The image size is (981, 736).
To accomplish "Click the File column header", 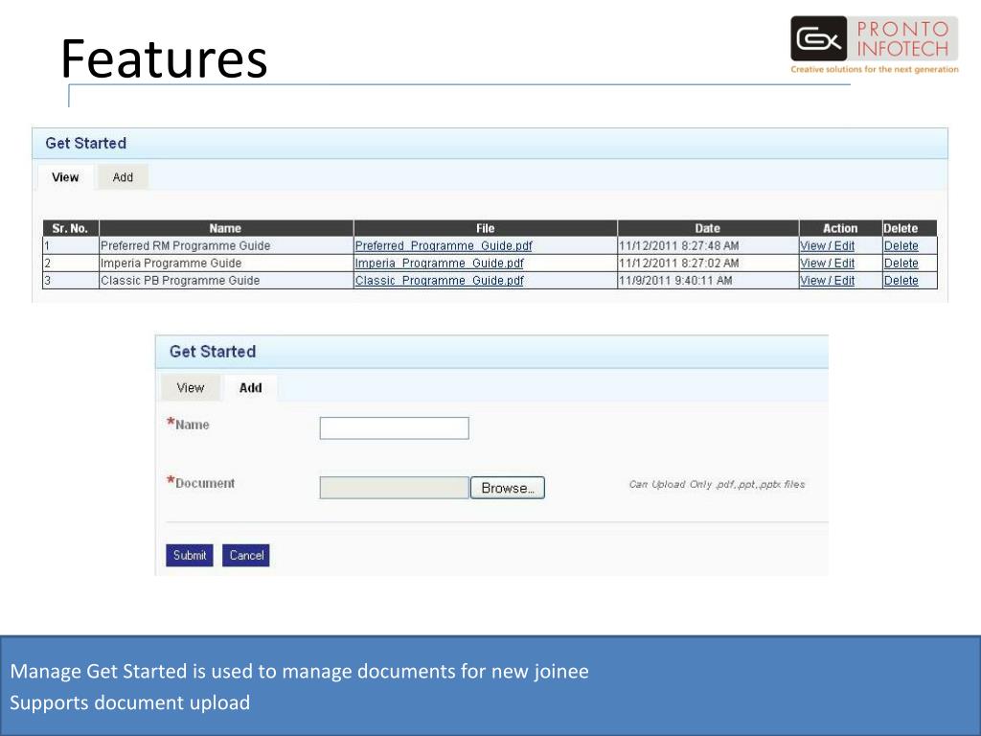I will point(486,228).
